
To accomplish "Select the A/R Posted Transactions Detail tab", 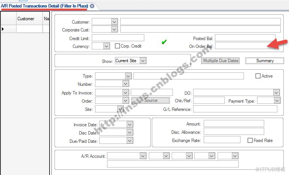I will [x=44, y=6].
